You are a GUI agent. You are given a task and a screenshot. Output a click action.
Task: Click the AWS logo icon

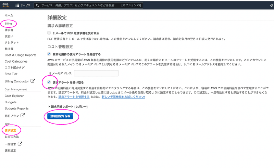(5, 5)
